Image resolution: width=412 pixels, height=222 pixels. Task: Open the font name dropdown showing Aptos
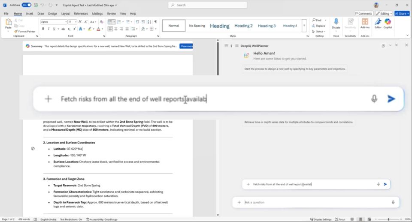tap(54, 22)
